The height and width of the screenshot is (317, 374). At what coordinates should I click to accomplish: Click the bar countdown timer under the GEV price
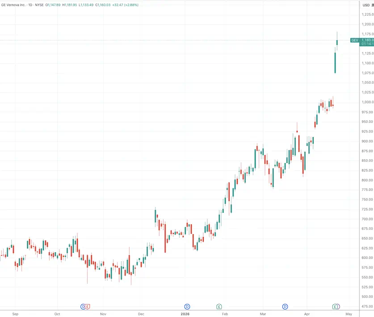[x=367, y=44]
